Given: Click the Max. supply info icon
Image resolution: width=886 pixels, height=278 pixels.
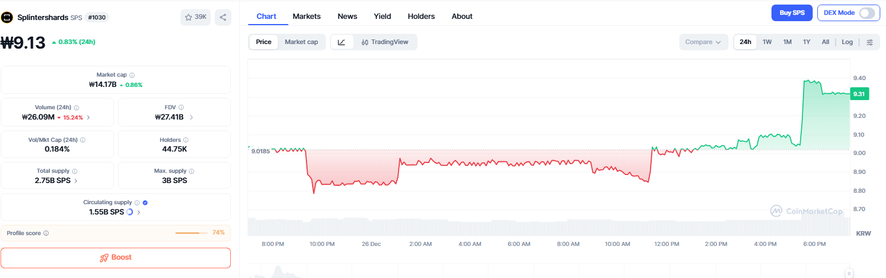Looking at the screenshot, I should point(191,171).
